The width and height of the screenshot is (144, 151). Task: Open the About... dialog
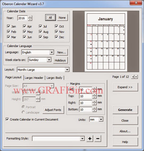click(x=125, y=131)
